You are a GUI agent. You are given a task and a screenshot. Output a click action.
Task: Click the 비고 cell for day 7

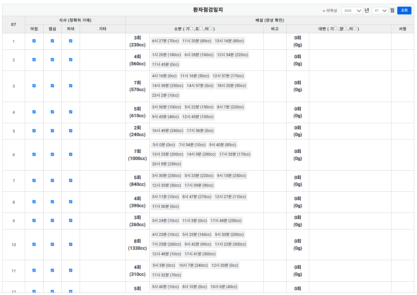pos(275,181)
